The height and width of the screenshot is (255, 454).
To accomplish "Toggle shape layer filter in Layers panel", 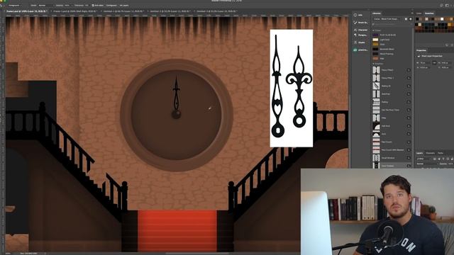I will 448,159.
